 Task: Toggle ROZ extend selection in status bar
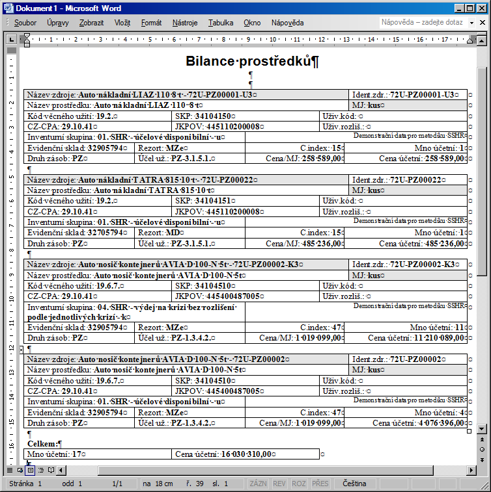(299, 484)
